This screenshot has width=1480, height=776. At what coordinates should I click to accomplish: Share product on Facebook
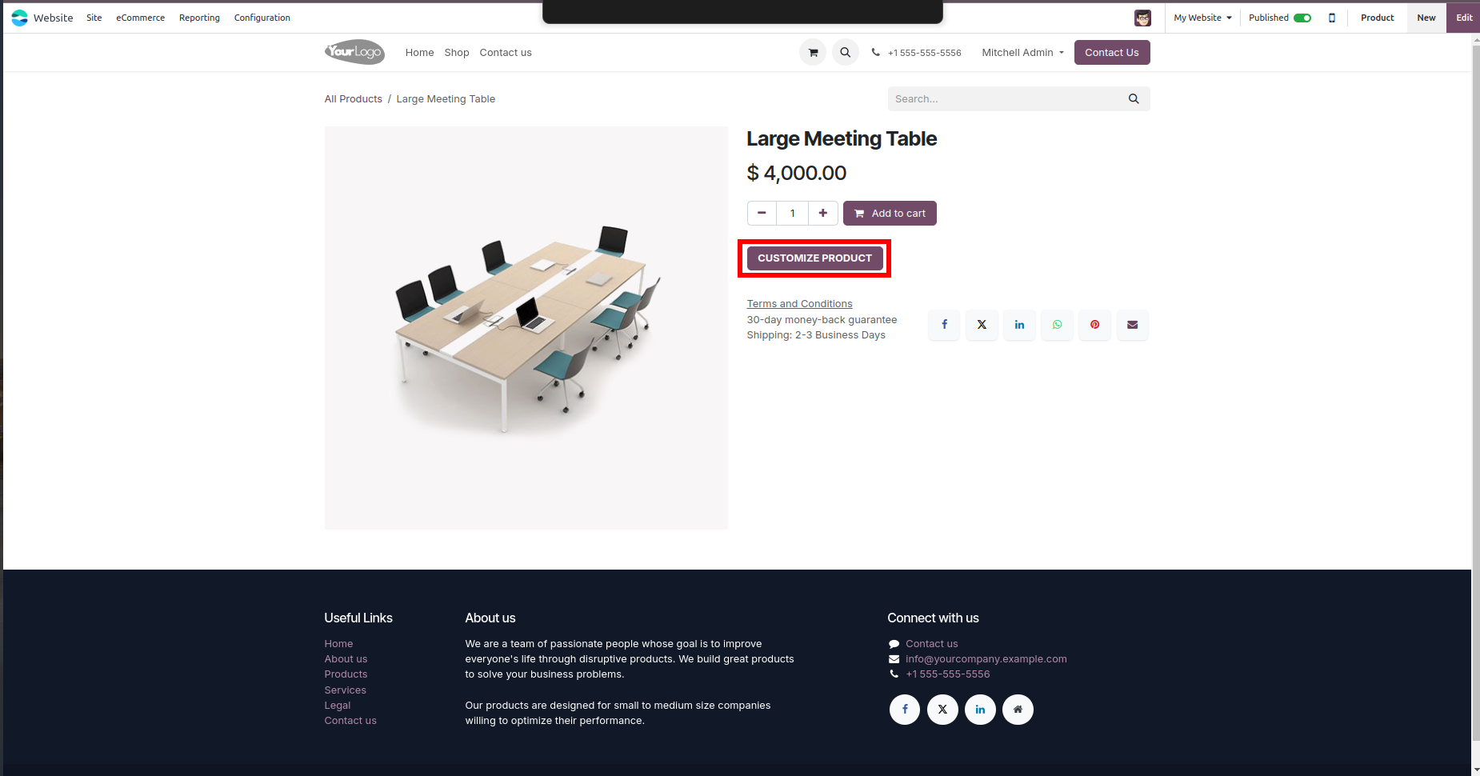pos(944,325)
